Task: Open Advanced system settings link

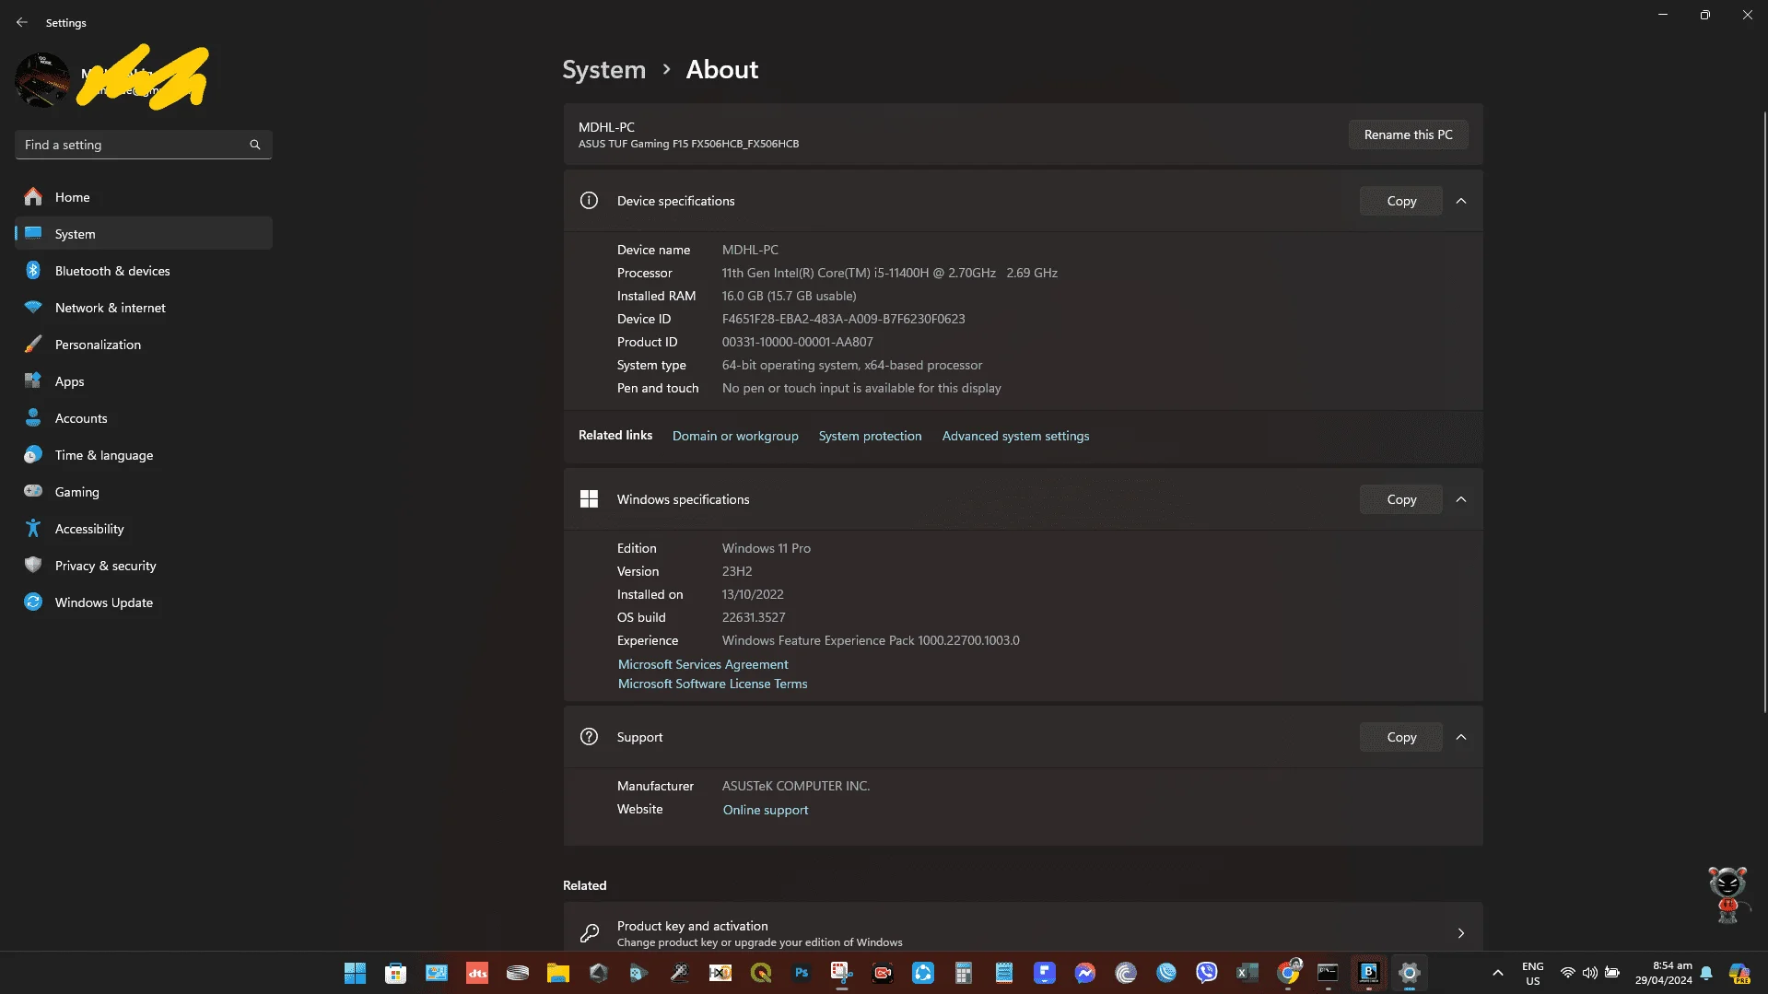Action: click(1015, 436)
